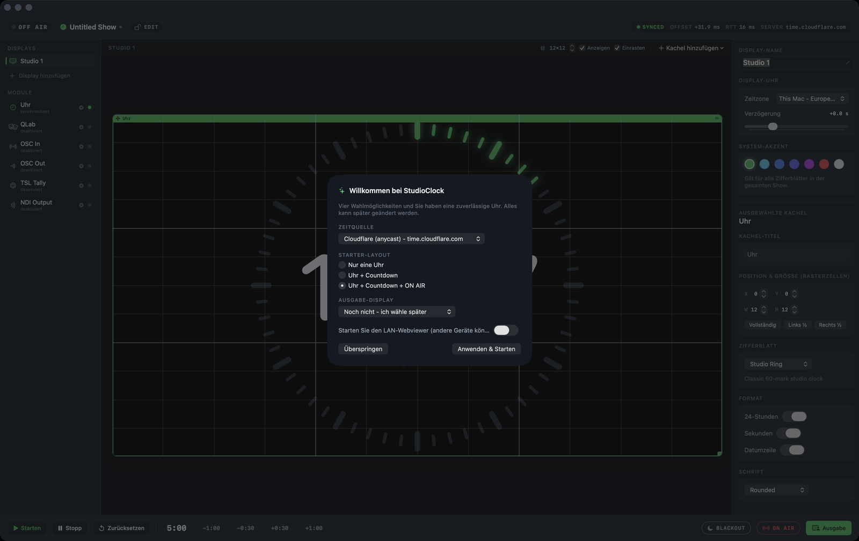The image size is (859, 541).
Task: Click the Verzögerung delay slider knob
Action: click(773, 127)
